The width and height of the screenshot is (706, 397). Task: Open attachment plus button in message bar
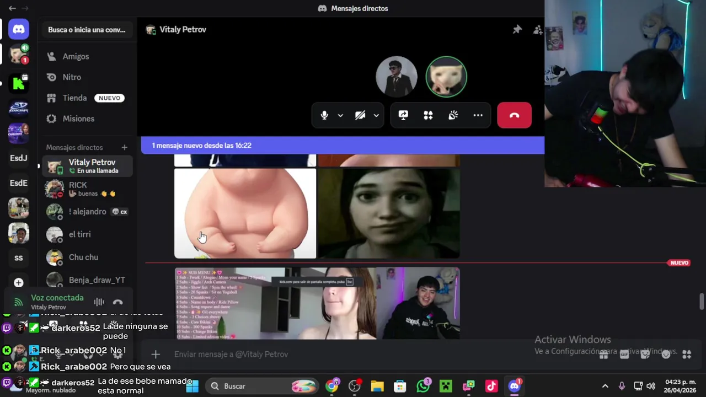[x=156, y=354]
